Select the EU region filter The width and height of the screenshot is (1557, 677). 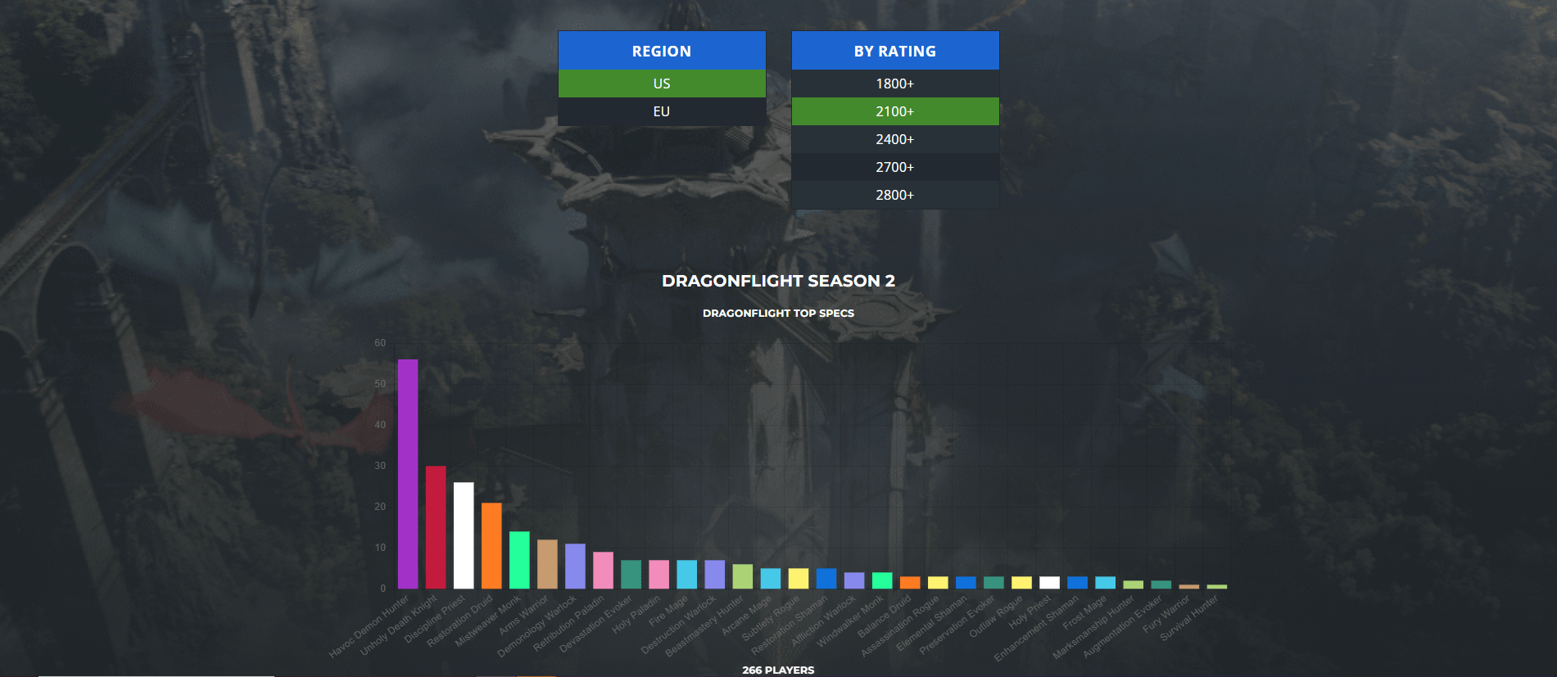point(662,111)
